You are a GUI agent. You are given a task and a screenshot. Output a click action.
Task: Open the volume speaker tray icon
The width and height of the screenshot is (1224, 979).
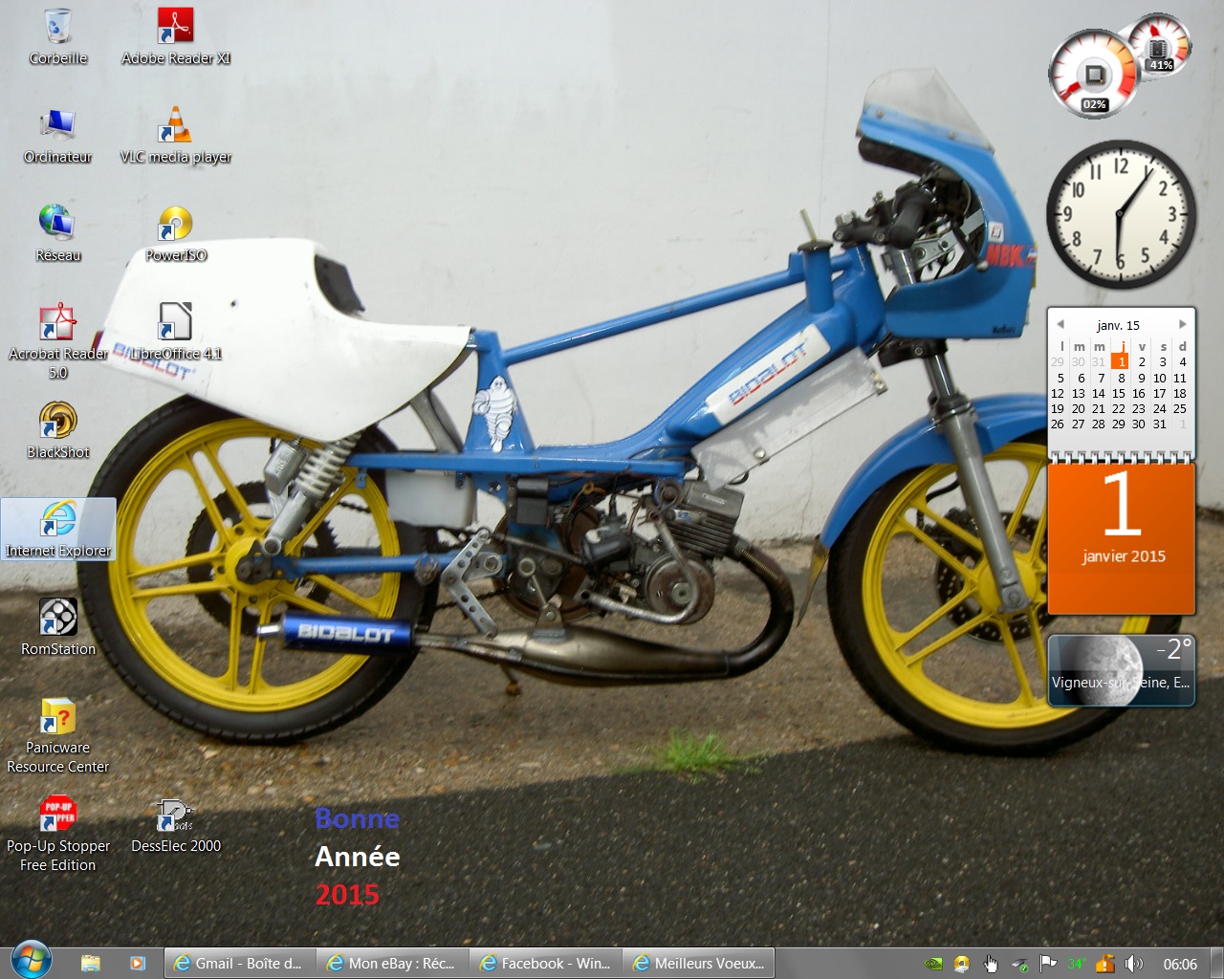[1134, 964]
